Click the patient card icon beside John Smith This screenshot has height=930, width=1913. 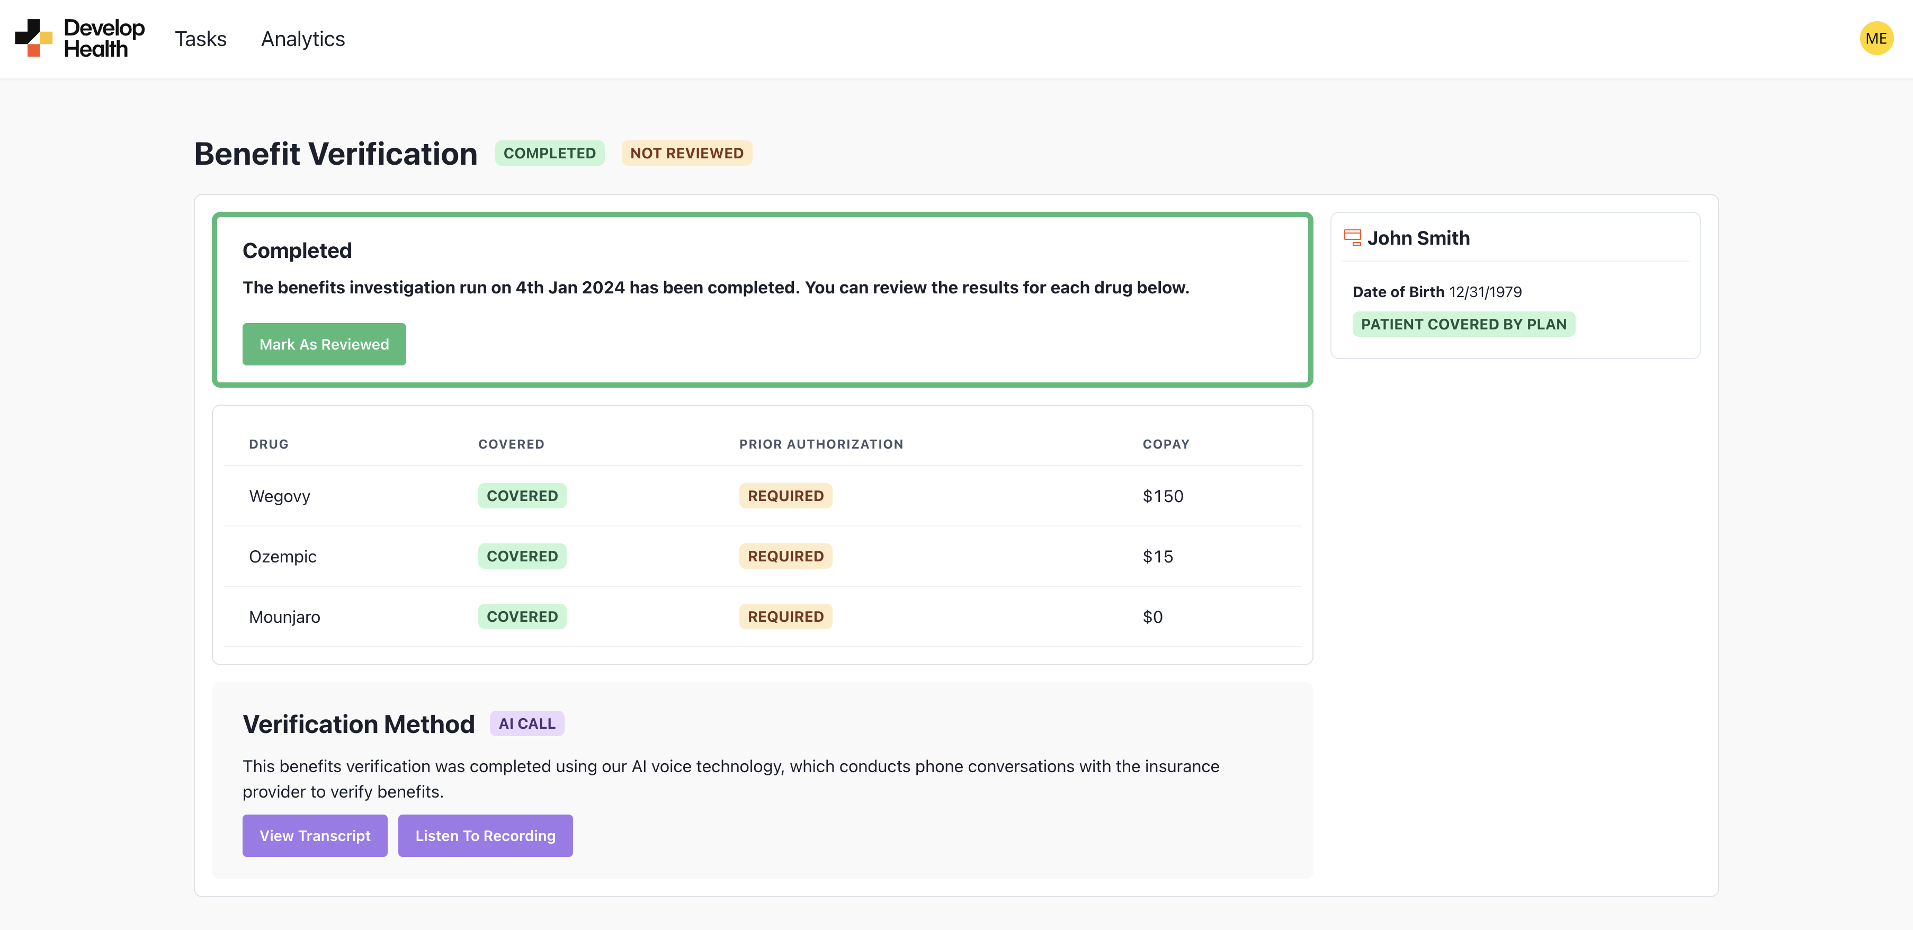point(1352,238)
